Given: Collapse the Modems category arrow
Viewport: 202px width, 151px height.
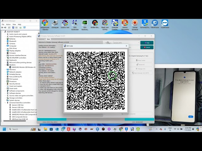Looking at the screenshot, I should 5,65.
